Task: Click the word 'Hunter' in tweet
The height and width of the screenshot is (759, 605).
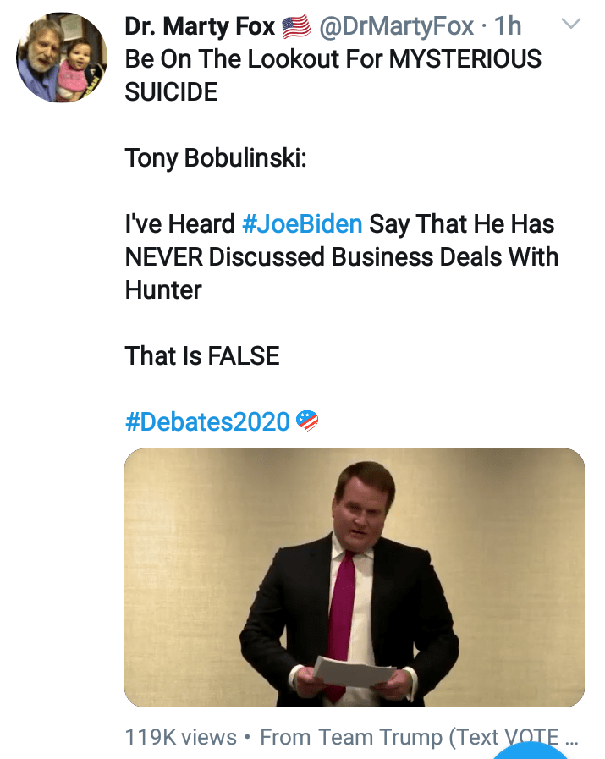Action: [163, 290]
